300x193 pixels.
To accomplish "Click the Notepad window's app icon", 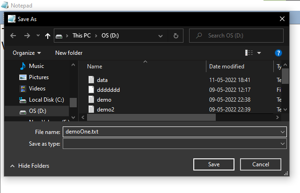I will click(x=5, y=5).
